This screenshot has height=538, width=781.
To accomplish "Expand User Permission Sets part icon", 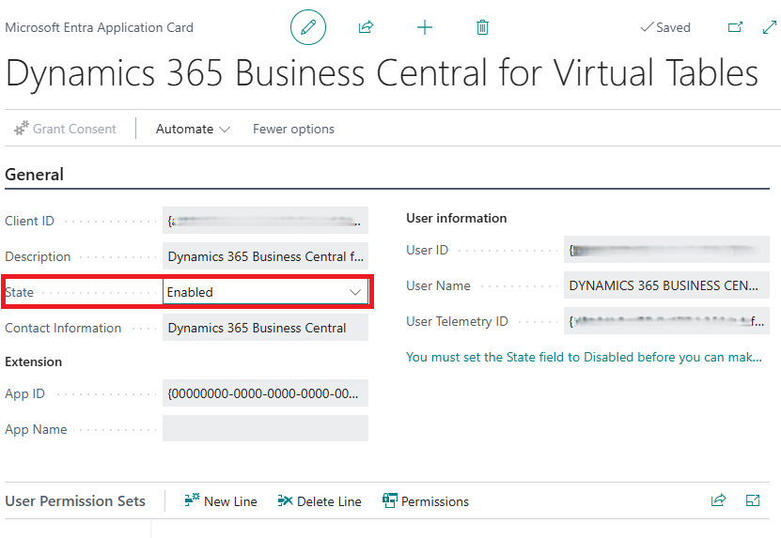I will 753,500.
